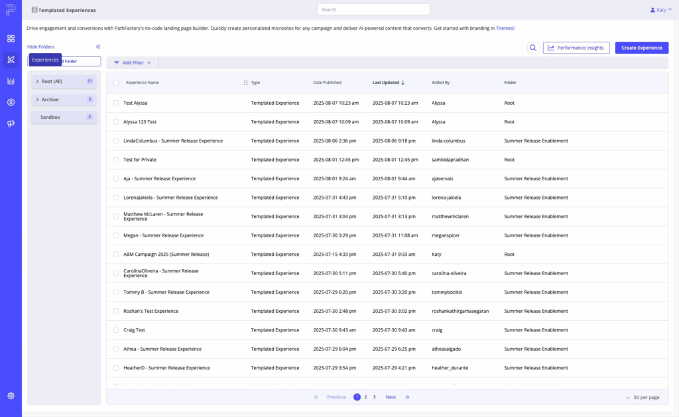Open Tommy B - Summer Release Experience

166,292
